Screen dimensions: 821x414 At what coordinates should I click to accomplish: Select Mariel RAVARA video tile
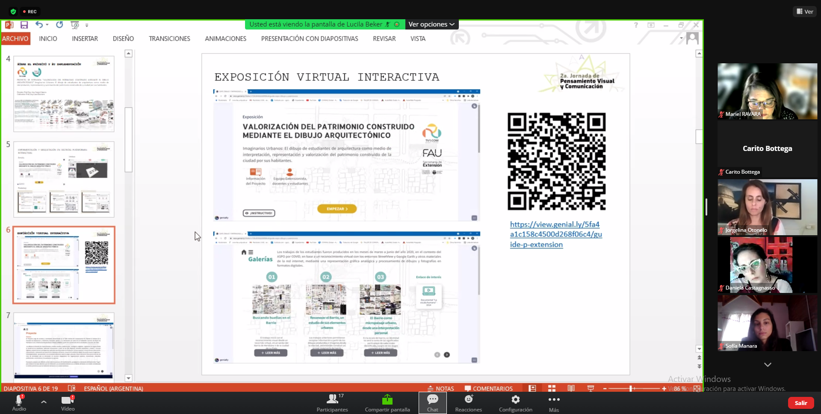[767, 91]
